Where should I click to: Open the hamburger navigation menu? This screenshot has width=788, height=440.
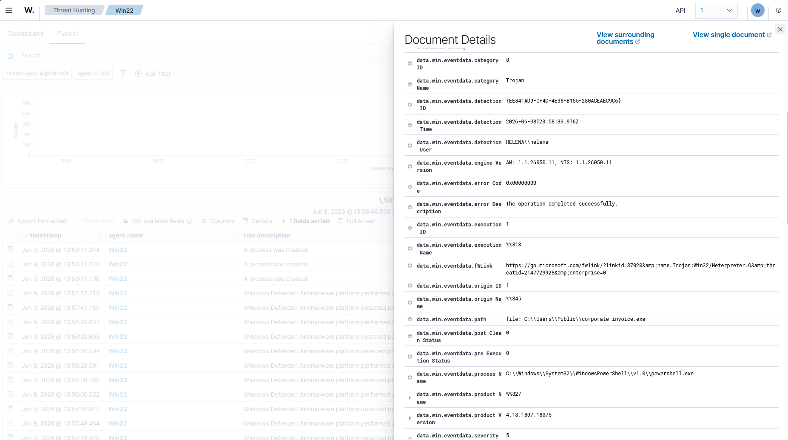click(x=9, y=10)
